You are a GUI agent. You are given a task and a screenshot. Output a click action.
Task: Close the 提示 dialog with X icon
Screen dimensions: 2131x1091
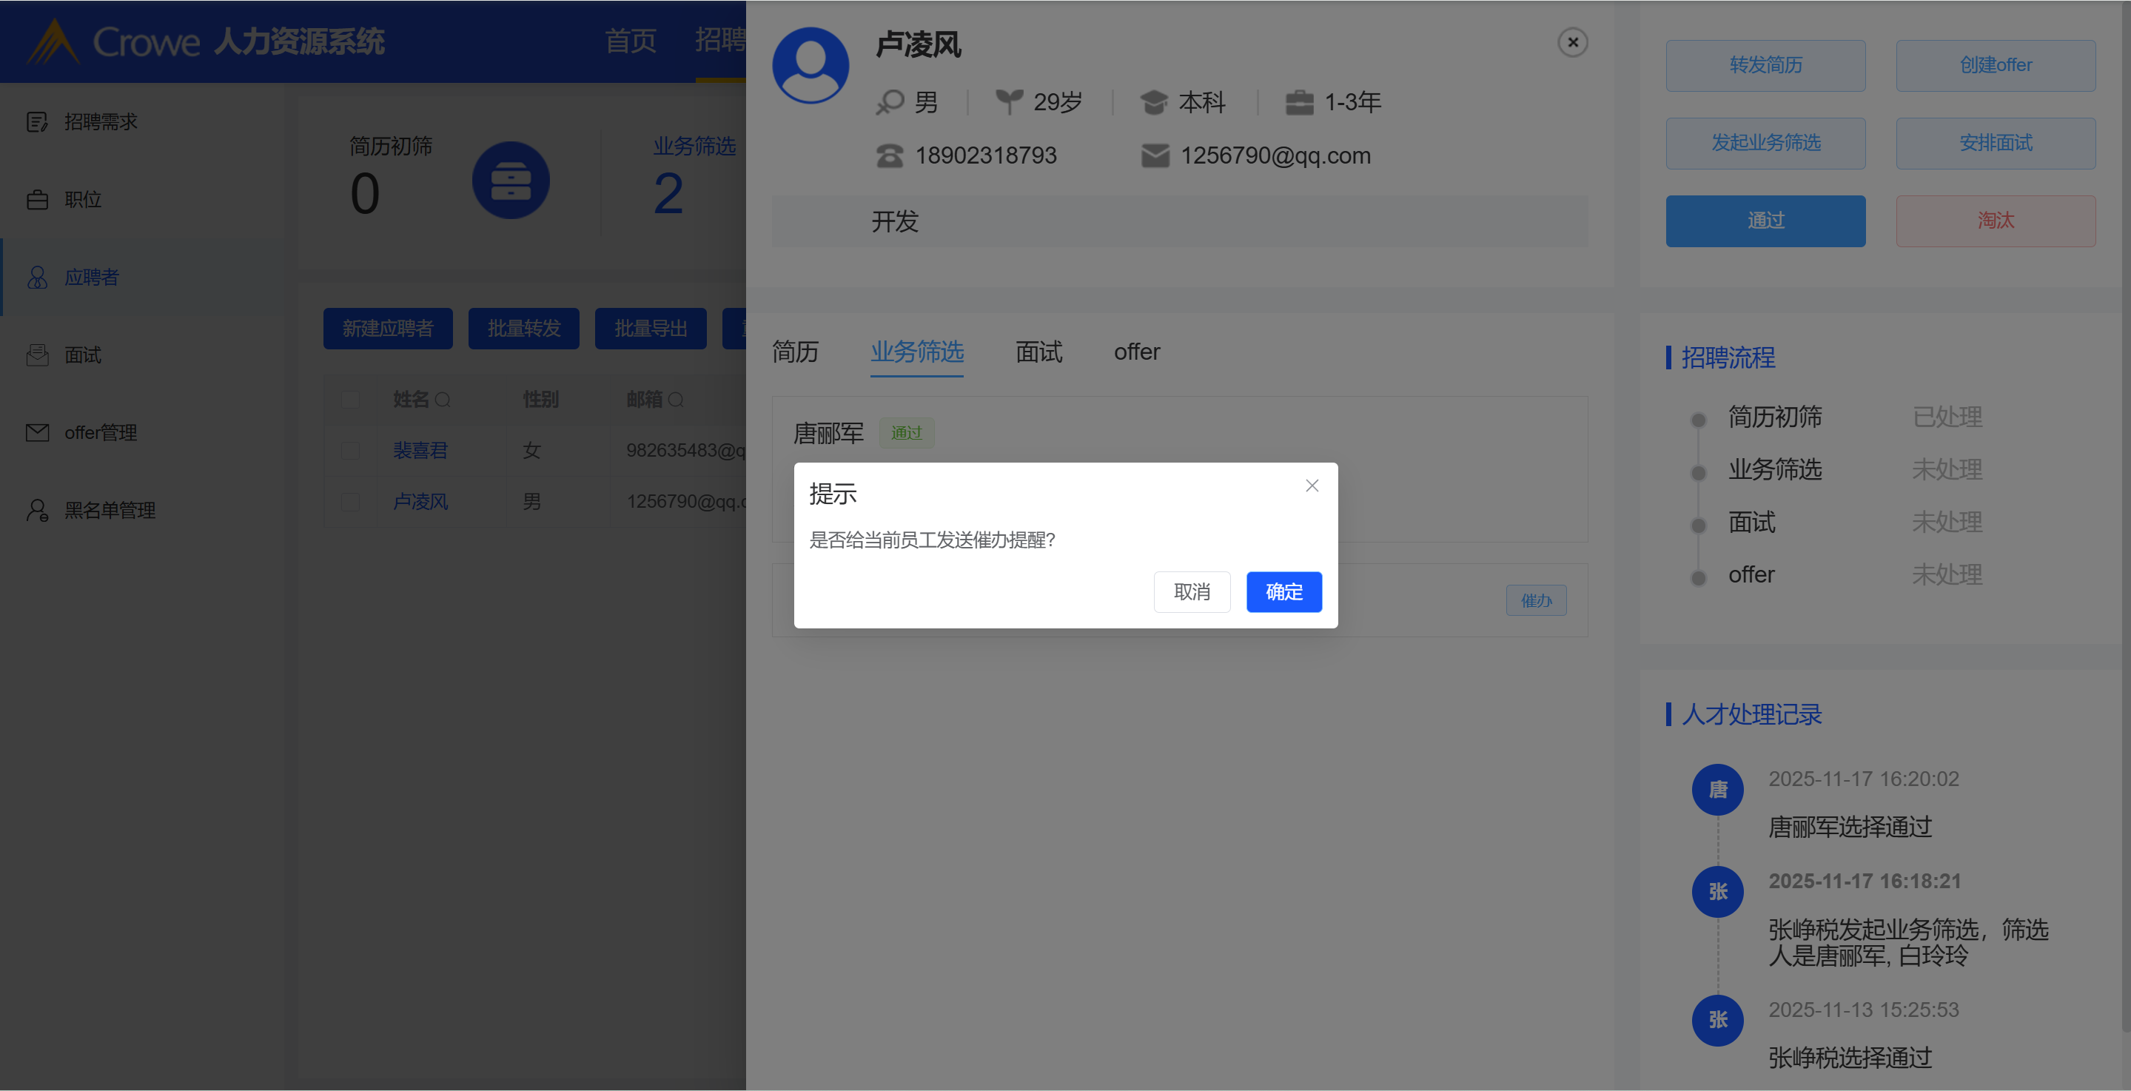[1311, 486]
